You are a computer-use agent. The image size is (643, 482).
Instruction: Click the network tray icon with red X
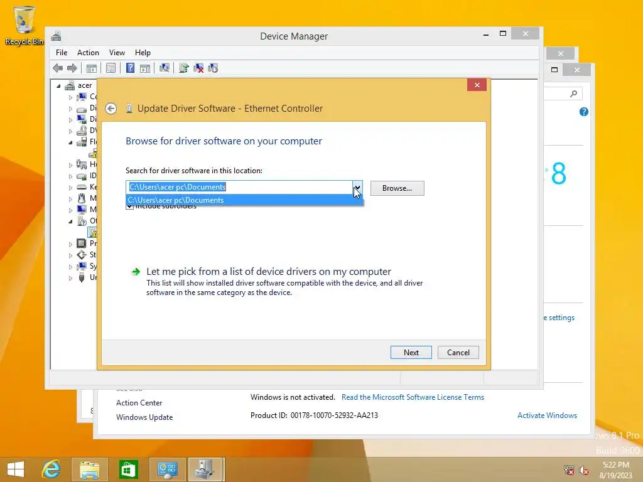(568, 469)
